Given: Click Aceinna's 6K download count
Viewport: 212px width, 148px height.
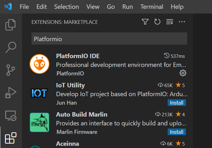Looking at the screenshot, I should coord(167,144).
